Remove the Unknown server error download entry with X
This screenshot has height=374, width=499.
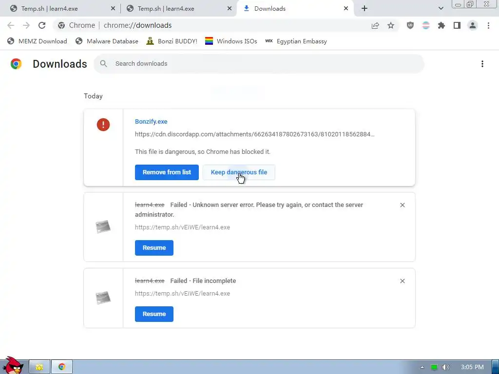(x=402, y=205)
